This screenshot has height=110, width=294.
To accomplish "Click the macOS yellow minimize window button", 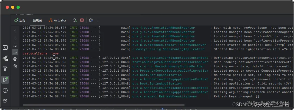I will point(13,7).
